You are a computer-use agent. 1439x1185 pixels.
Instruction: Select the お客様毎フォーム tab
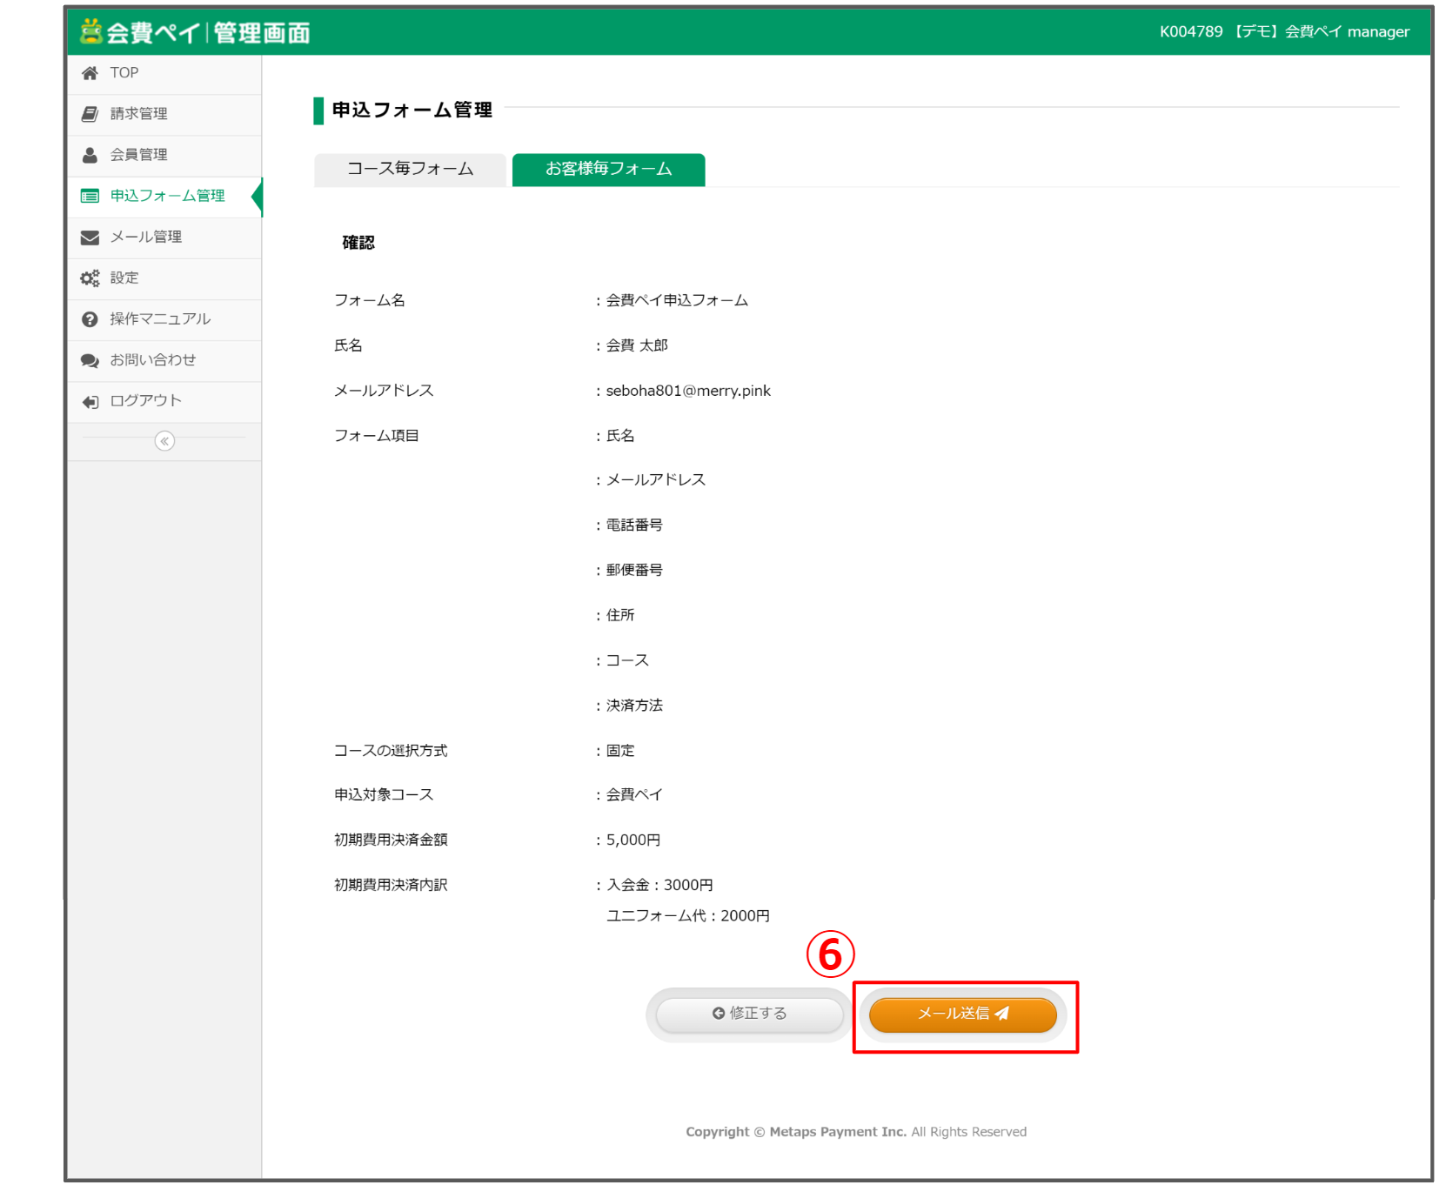[x=608, y=169]
